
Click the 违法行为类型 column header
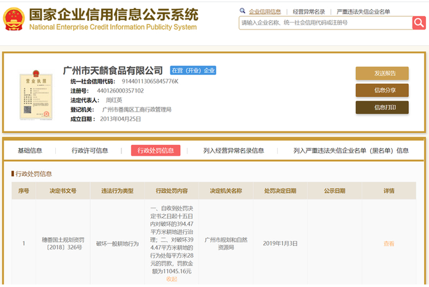[118, 191]
